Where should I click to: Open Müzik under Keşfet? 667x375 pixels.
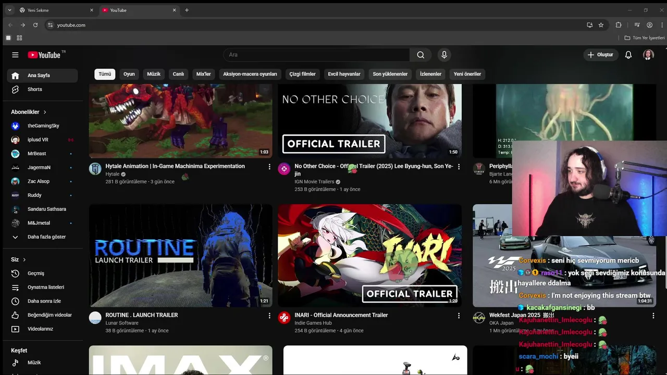[x=42, y=362]
